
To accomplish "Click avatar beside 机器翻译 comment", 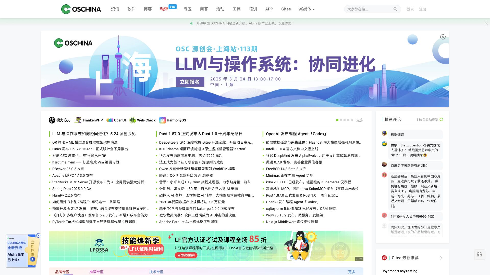I will tap(384, 133).
